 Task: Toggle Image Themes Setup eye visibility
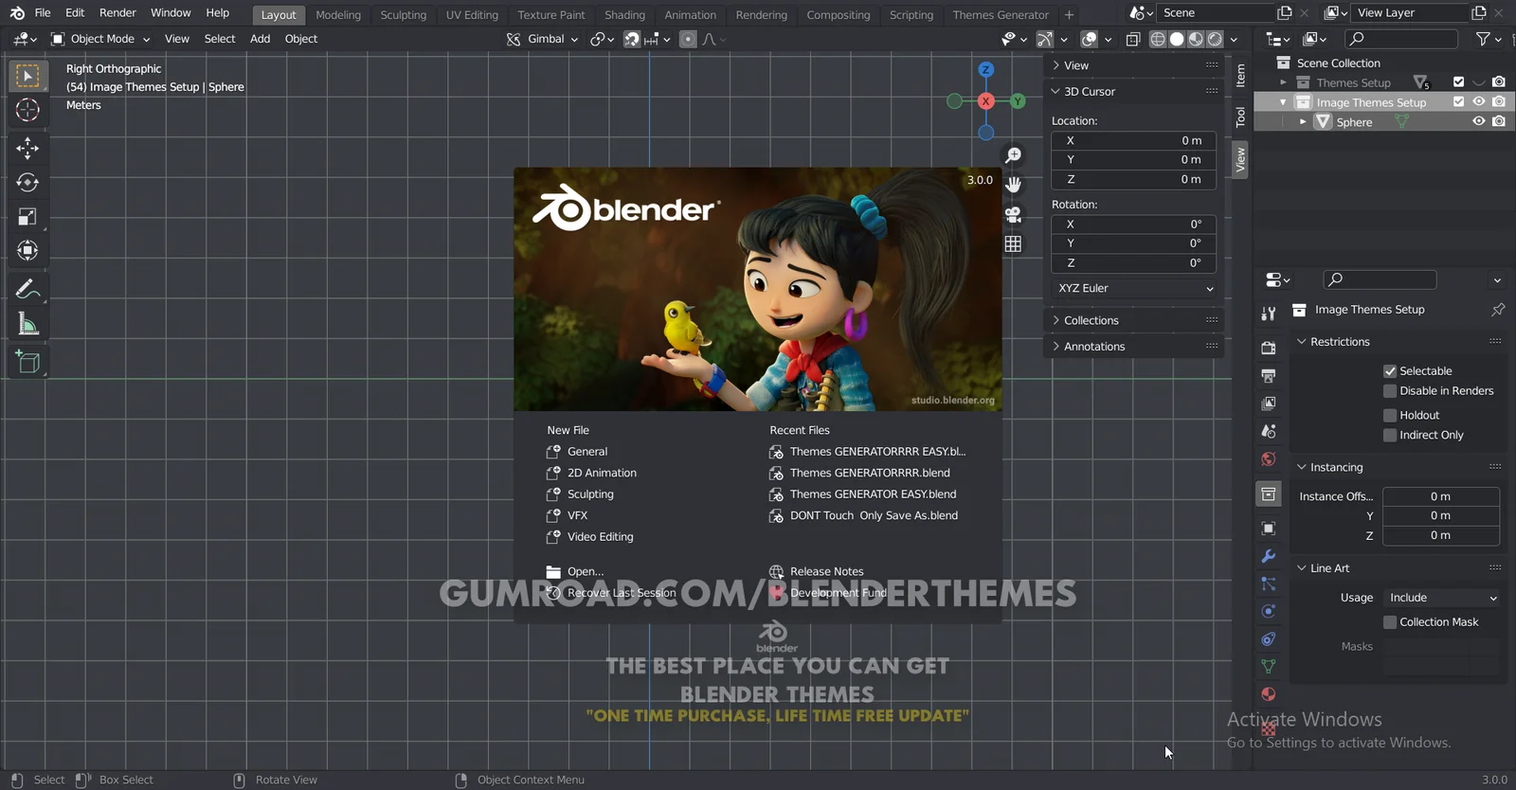1478,102
